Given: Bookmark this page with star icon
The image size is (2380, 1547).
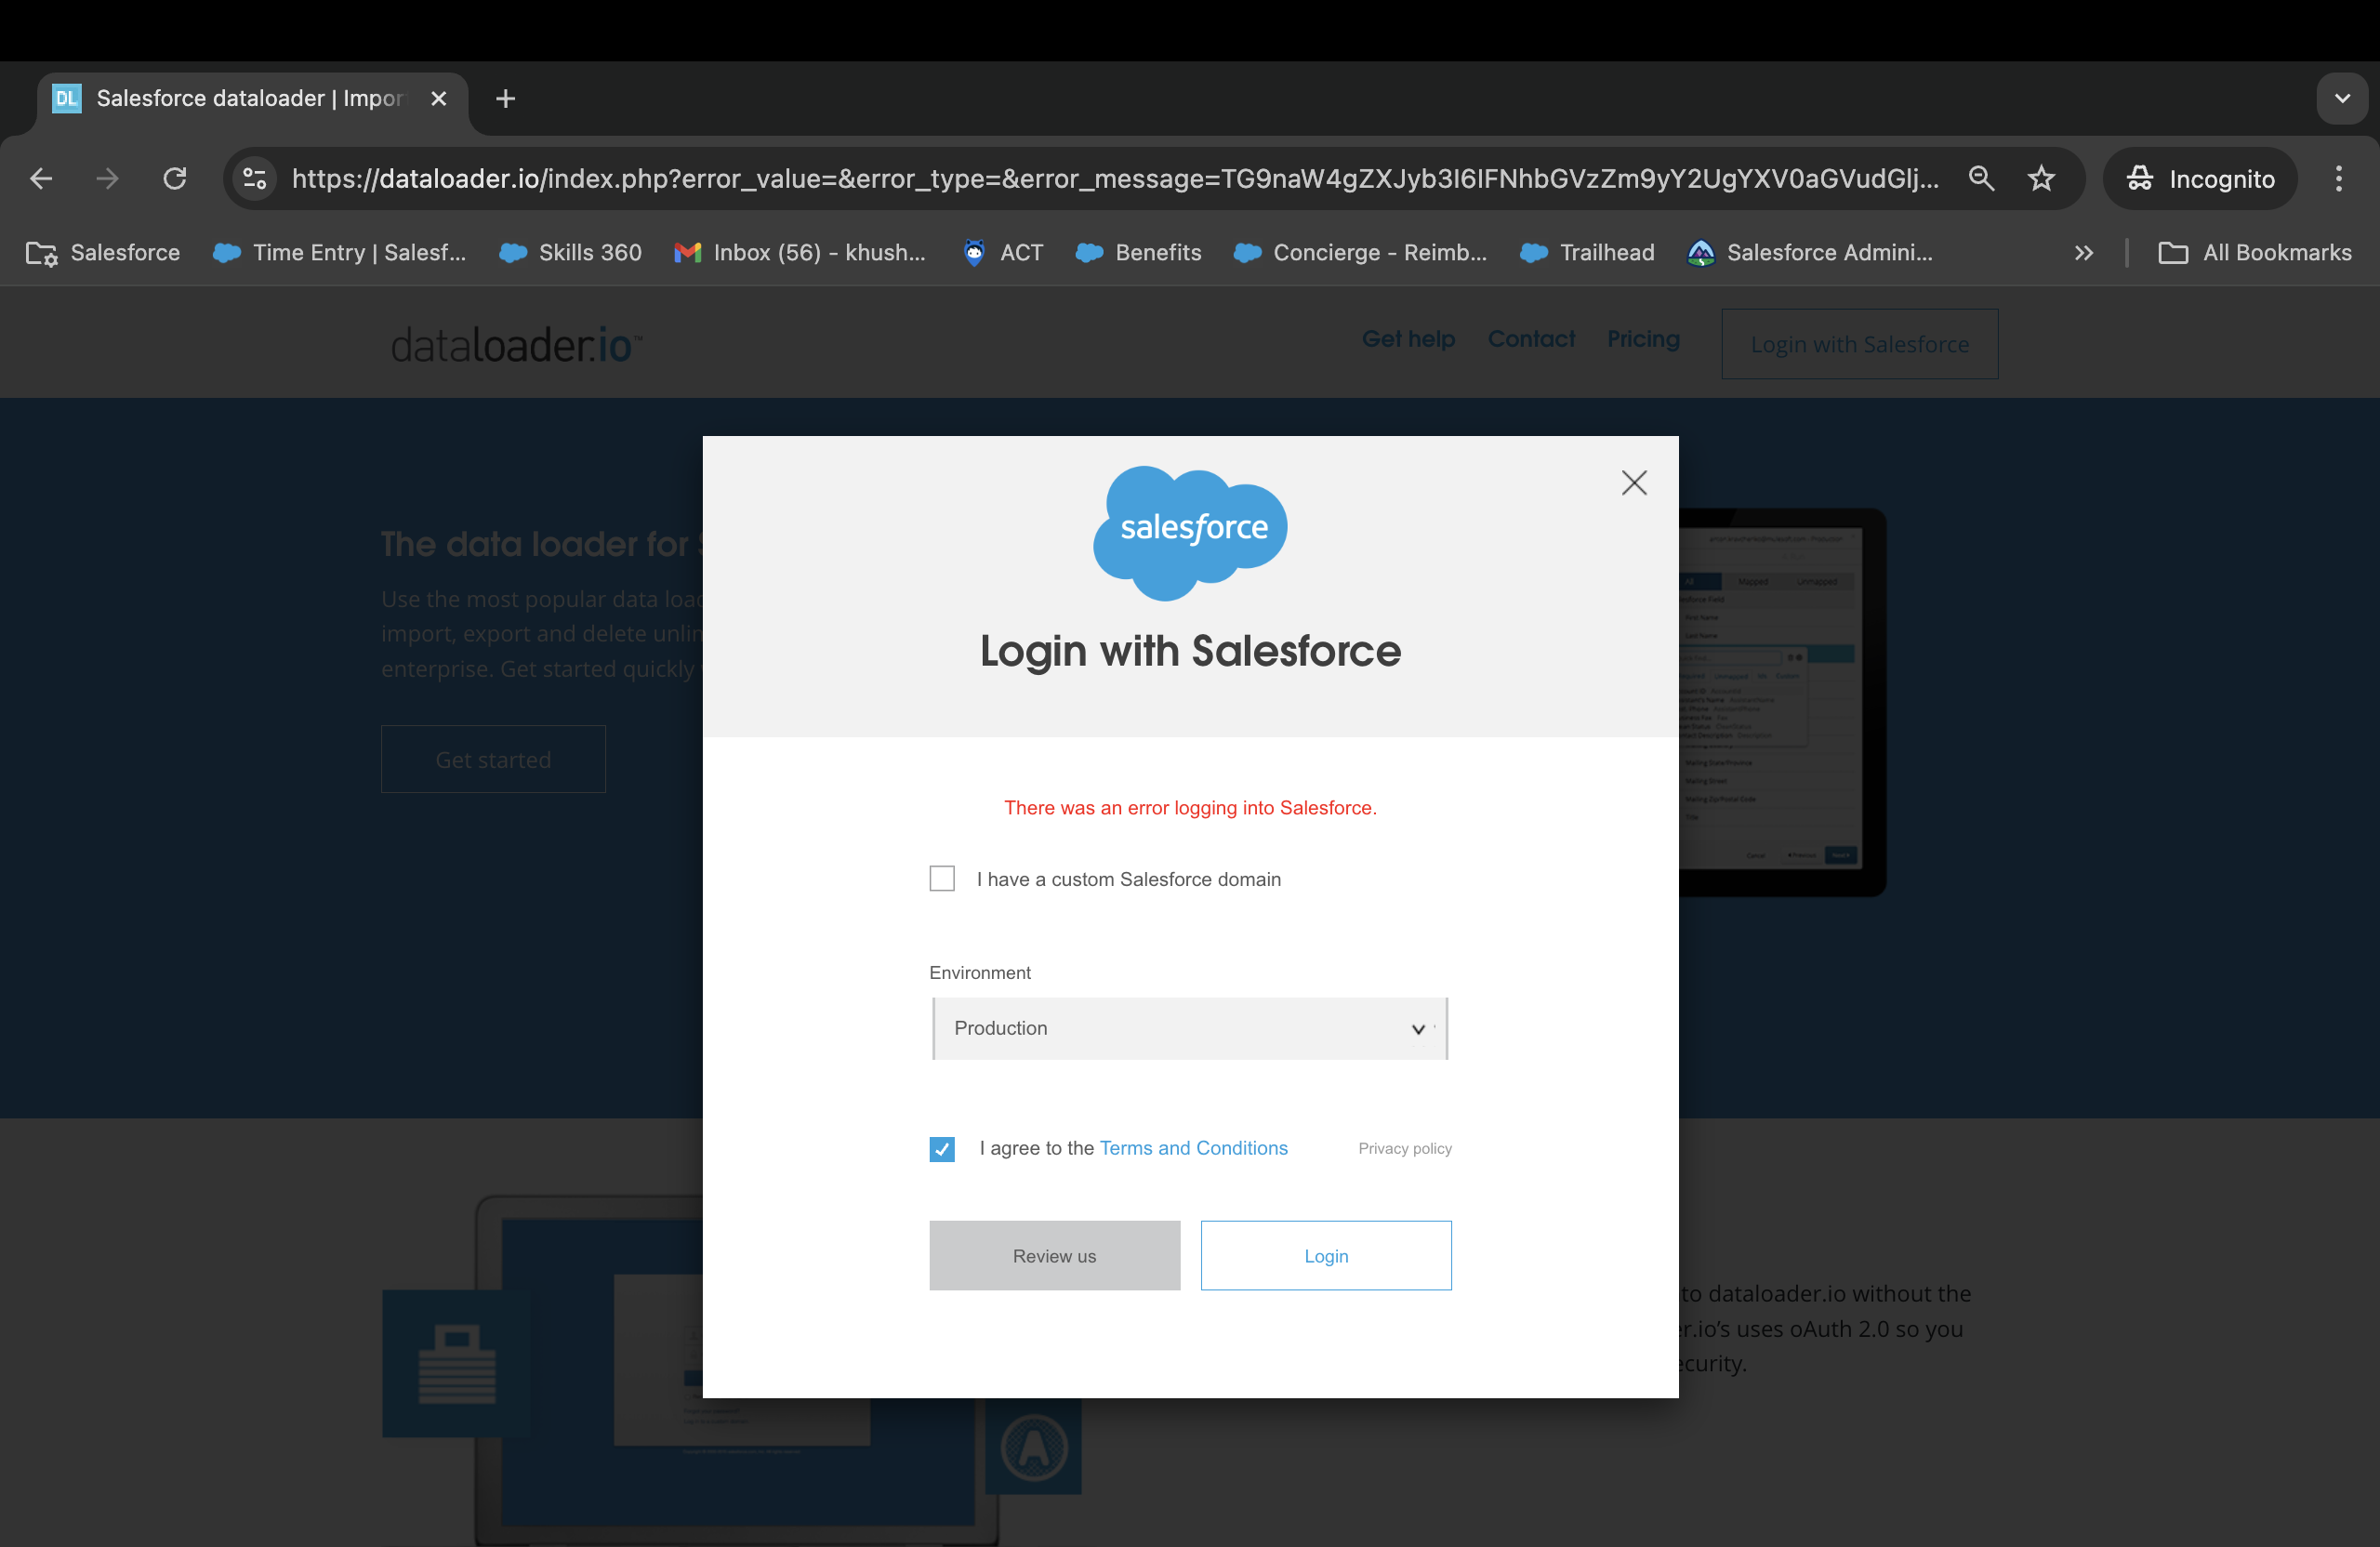Looking at the screenshot, I should 2040,179.
